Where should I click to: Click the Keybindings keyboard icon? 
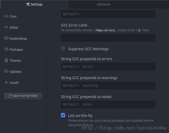6,38
